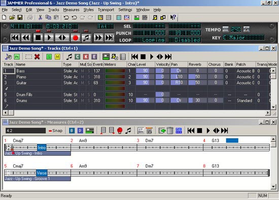Click the red K icon in Tracks toolbar
The image size is (279, 200).
86,57
